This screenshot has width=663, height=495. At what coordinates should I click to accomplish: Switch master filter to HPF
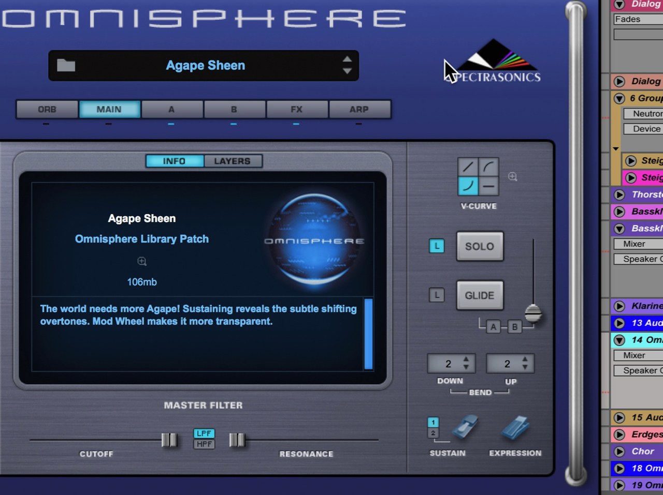(x=204, y=444)
